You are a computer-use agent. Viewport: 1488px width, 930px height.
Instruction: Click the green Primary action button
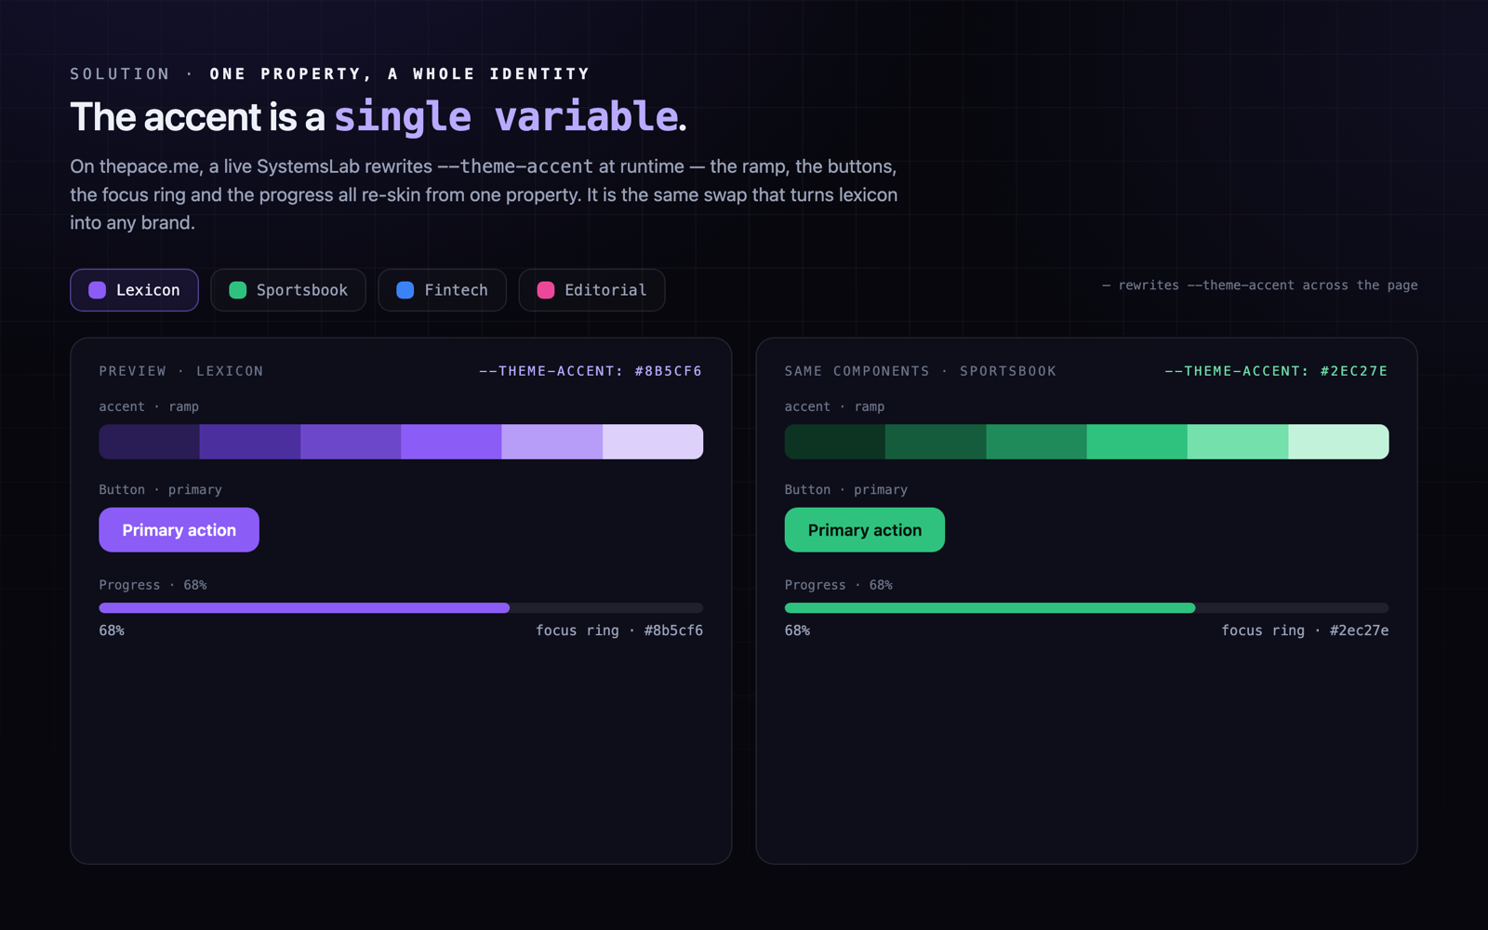tap(864, 530)
